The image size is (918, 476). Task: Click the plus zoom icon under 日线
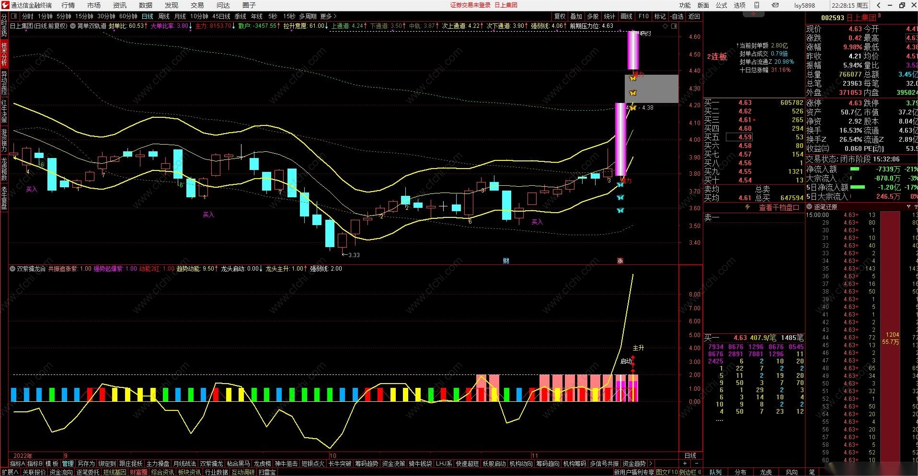[685, 464]
